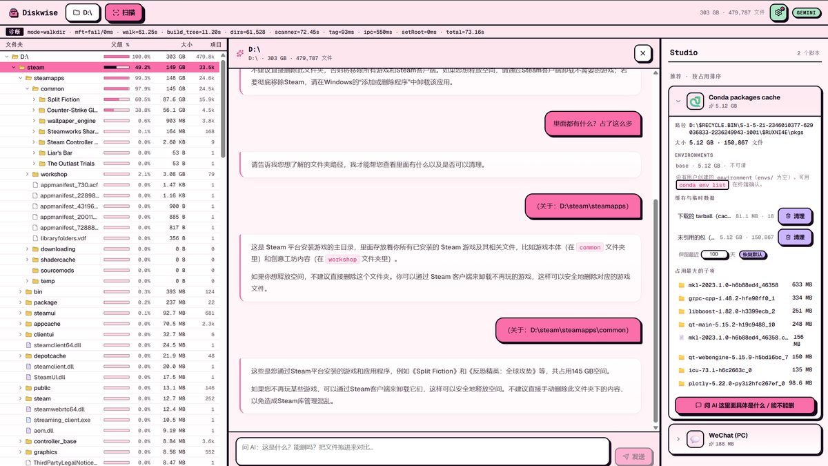Click the GEMINI model badge
The height and width of the screenshot is (466, 828).
click(805, 12)
